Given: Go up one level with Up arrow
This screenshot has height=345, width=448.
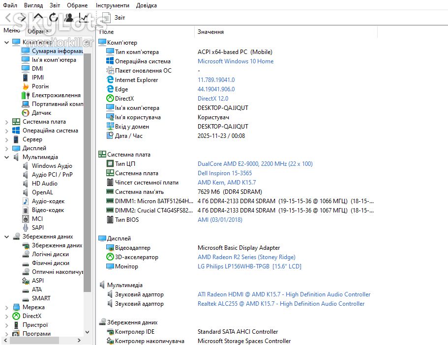Looking at the screenshot, I should click(38, 18).
